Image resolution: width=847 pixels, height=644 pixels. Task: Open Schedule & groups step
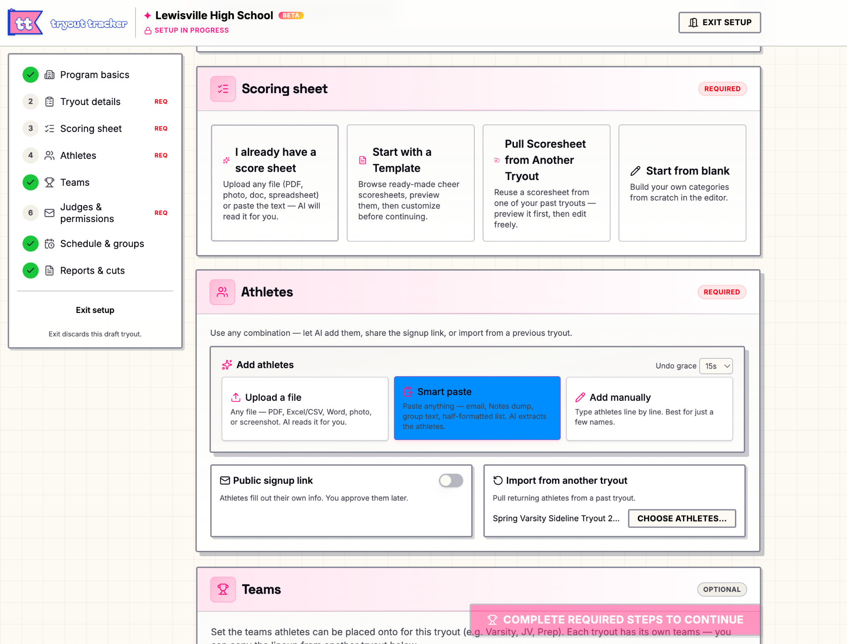[x=95, y=244]
